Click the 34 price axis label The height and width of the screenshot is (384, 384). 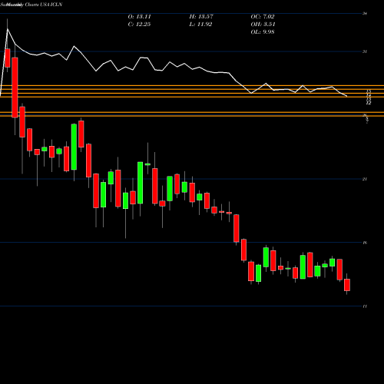(x=365, y=14)
